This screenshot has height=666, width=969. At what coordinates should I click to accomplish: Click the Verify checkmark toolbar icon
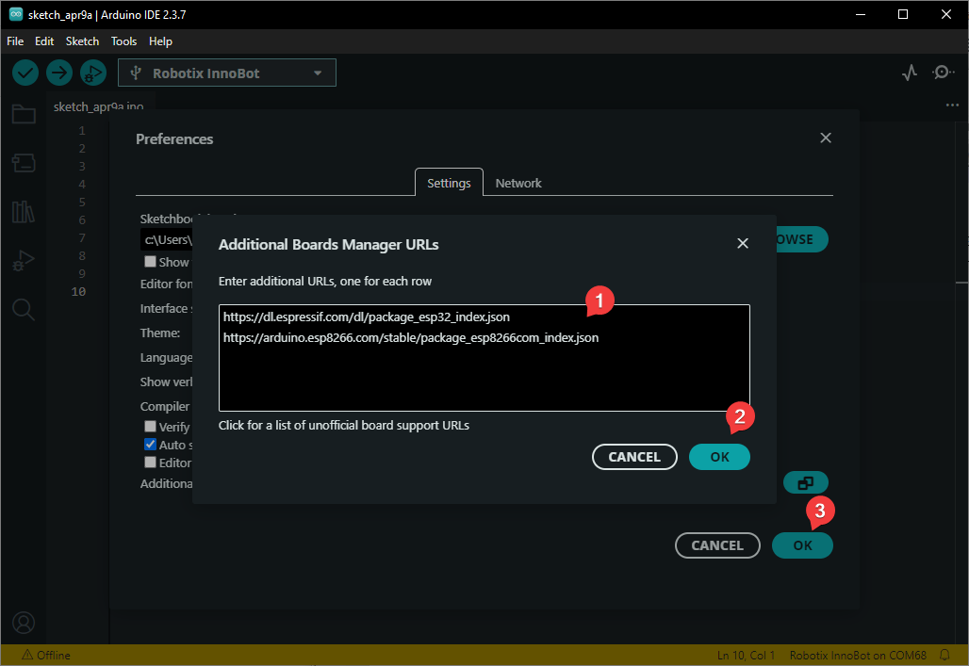[x=25, y=73]
